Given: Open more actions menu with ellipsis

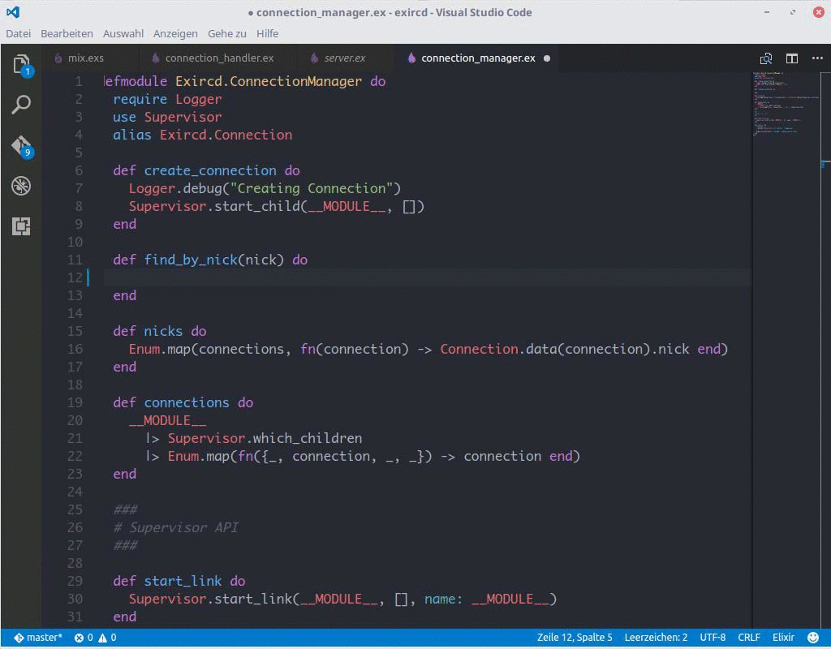Looking at the screenshot, I should tap(818, 58).
